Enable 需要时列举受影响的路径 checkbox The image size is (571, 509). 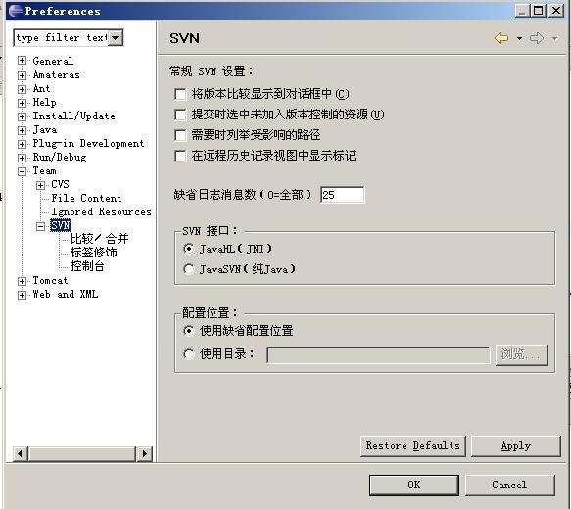click(x=180, y=135)
